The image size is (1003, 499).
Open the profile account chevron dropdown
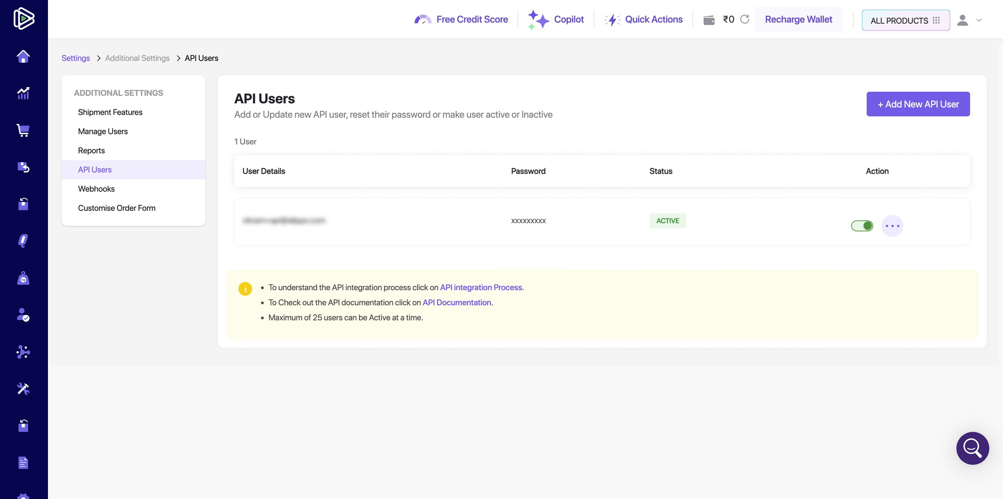[980, 20]
